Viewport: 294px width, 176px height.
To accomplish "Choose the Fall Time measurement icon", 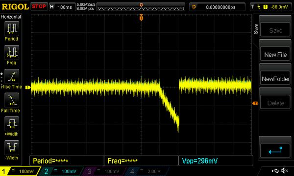I will (x=12, y=100).
